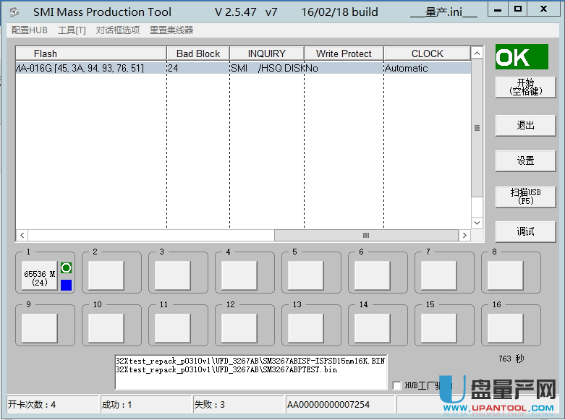The image size is (565, 420).
Task: Toggle the HUB factory driver checkbox
Action: (396, 385)
